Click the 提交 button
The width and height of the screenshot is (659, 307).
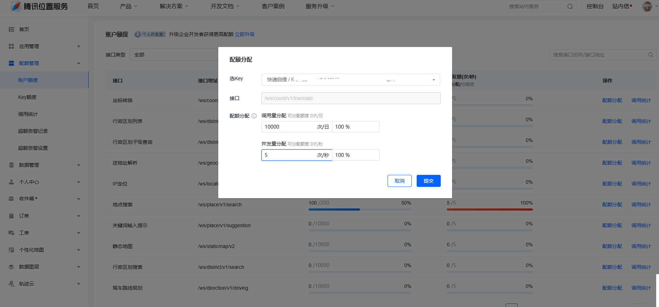[x=428, y=181]
